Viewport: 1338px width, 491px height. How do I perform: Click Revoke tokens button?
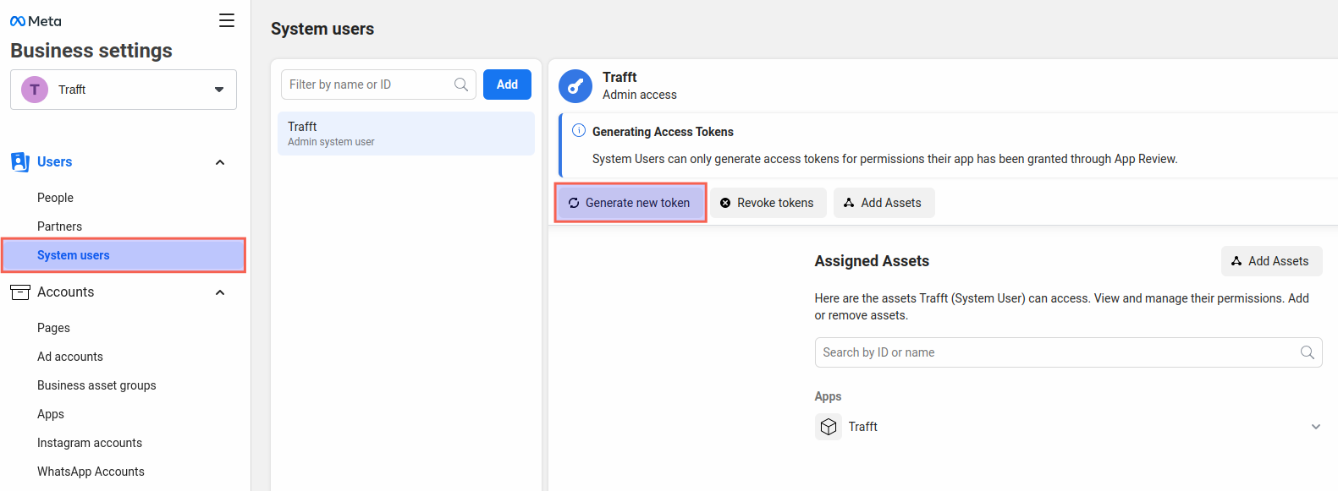pyautogui.click(x=768, y=203)
